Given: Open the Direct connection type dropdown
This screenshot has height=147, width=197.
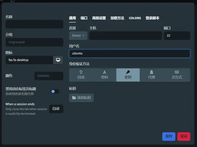Looking at the screenshot, I should pyautogui.click(x=78, y=36).
